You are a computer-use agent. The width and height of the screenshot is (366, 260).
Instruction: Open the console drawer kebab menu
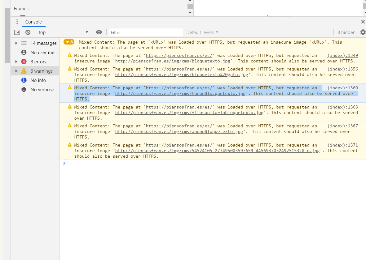coord(17,22)
